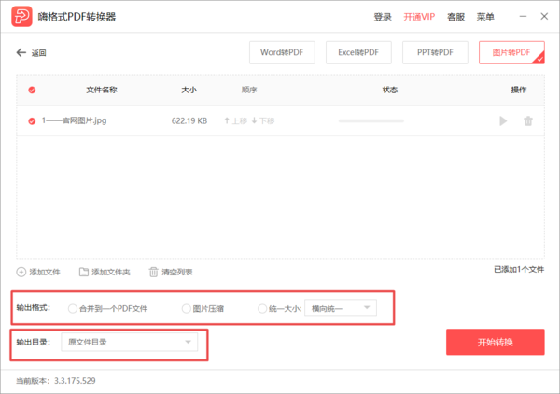Select the 合并到一个PDF文件 radio option

point(73,308)
